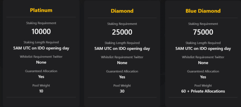
Task: Click Diamond's Guaranteed Allocation Yes value
Action: point(122,77)
